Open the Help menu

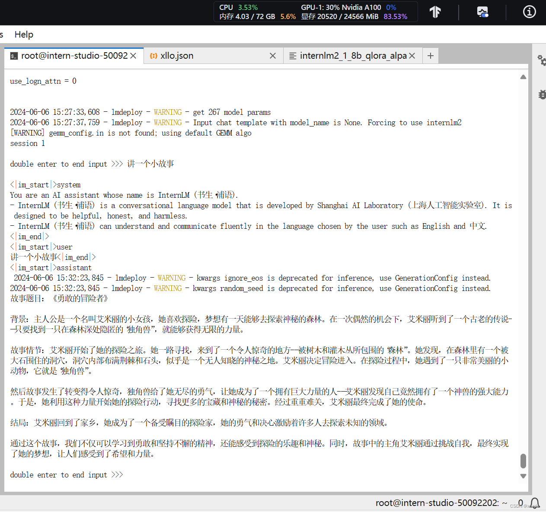point(24,35)
